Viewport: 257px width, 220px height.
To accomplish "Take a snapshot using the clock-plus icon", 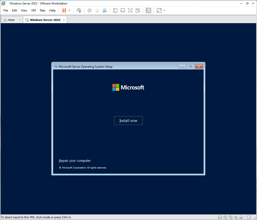I will (89, 11).
